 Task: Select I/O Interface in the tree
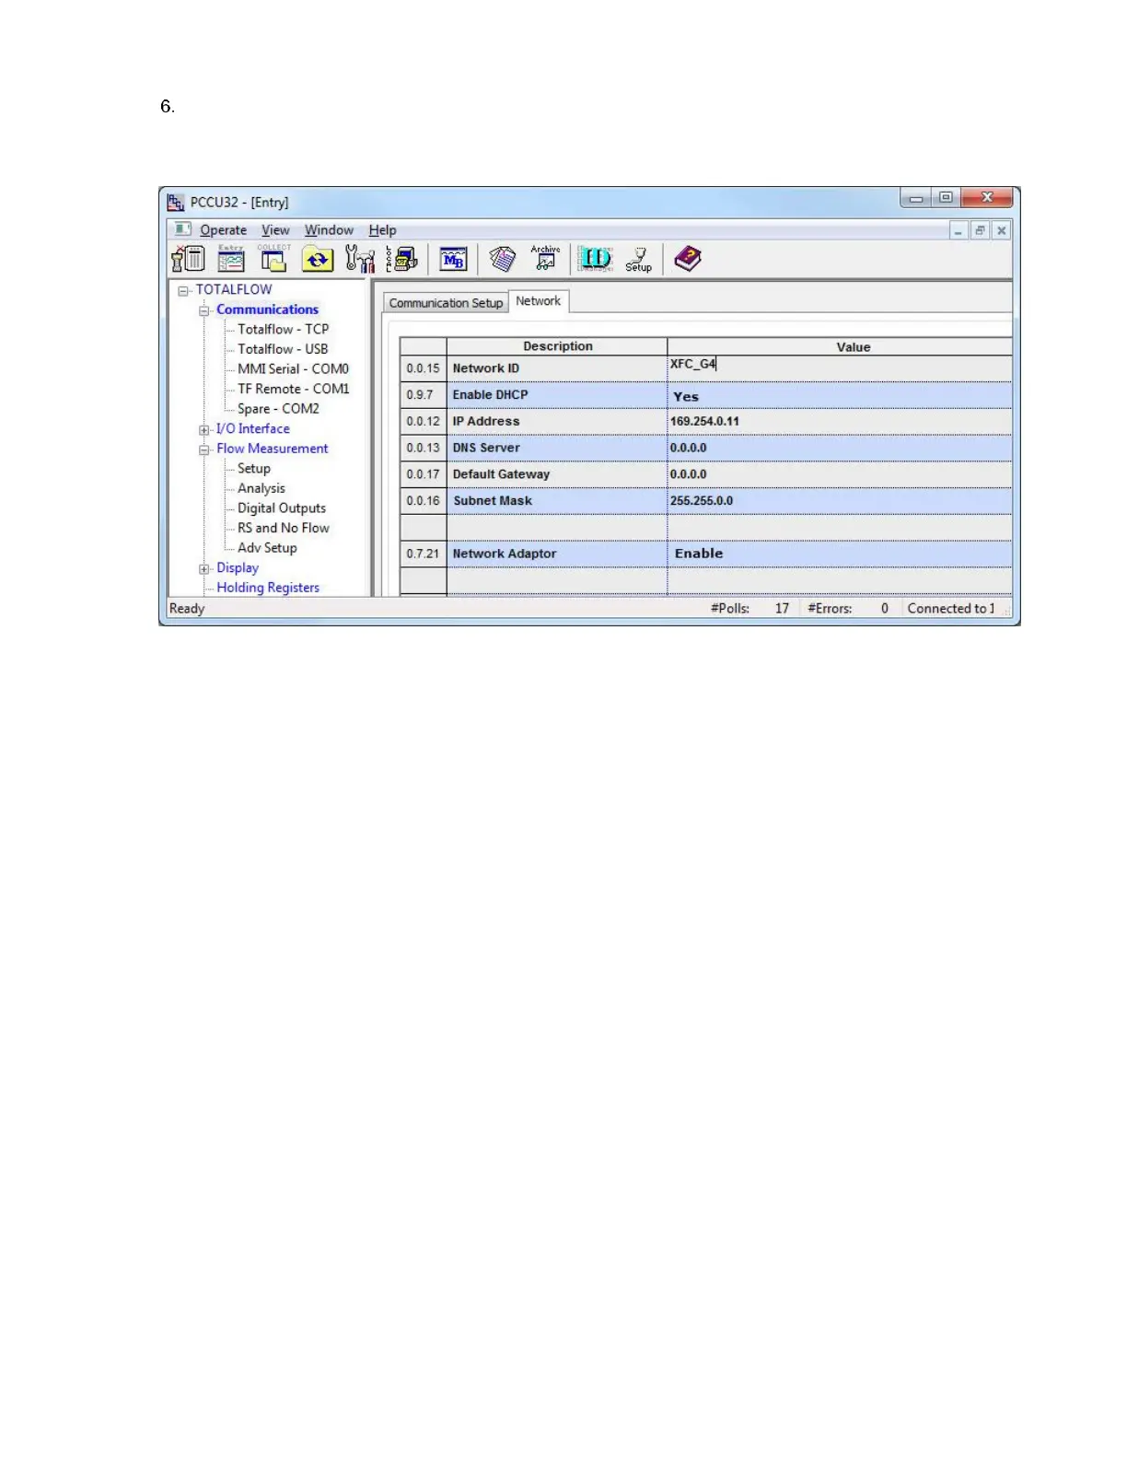point(253,428)
